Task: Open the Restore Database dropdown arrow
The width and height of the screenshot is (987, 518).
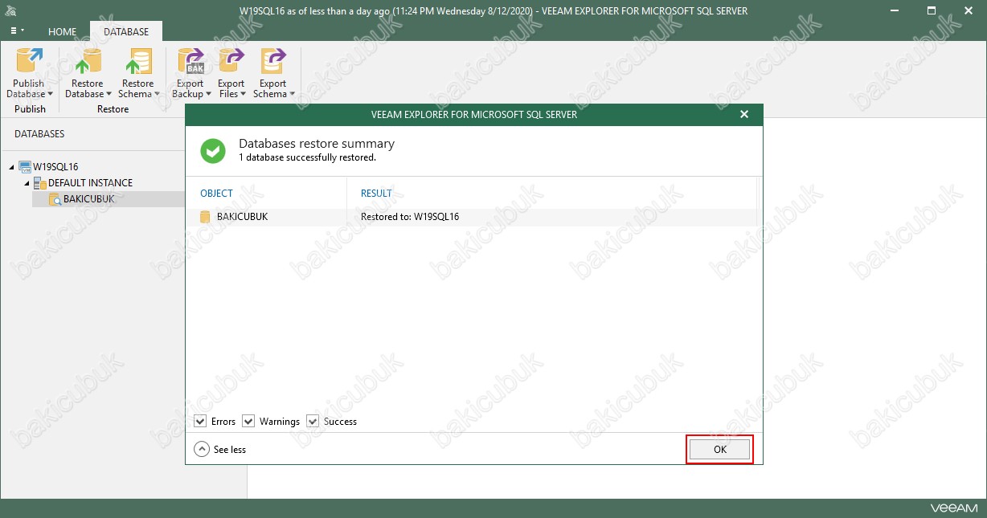Action: 109,95
